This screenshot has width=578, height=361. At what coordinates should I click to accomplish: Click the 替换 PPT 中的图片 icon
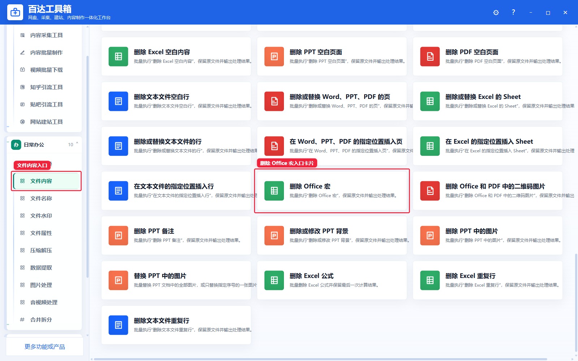(118, 280)
